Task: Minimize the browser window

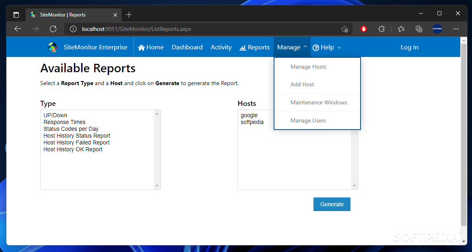Action: click(421, 13)
